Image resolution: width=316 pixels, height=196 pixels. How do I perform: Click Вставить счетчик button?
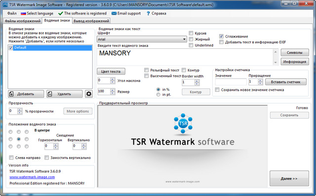tap(286, 82)
